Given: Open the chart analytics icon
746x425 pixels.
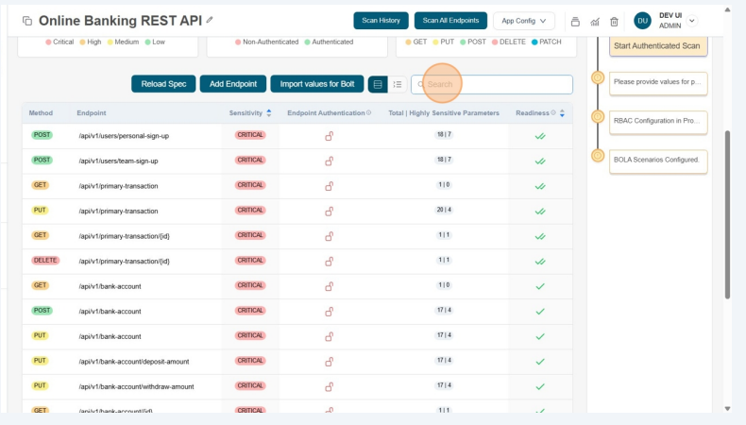Looking at the screenshot, I should point(595,21).
